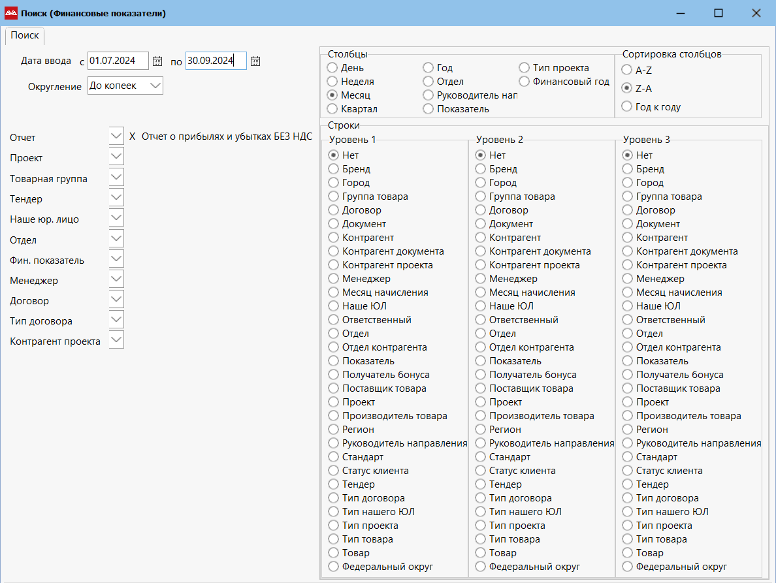Maximize the Поиск window

[719, 13]
